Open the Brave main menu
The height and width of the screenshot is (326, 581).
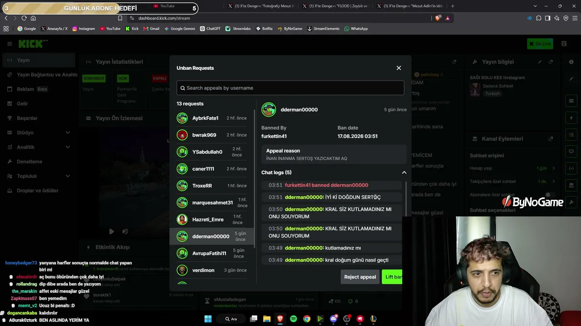575,18
